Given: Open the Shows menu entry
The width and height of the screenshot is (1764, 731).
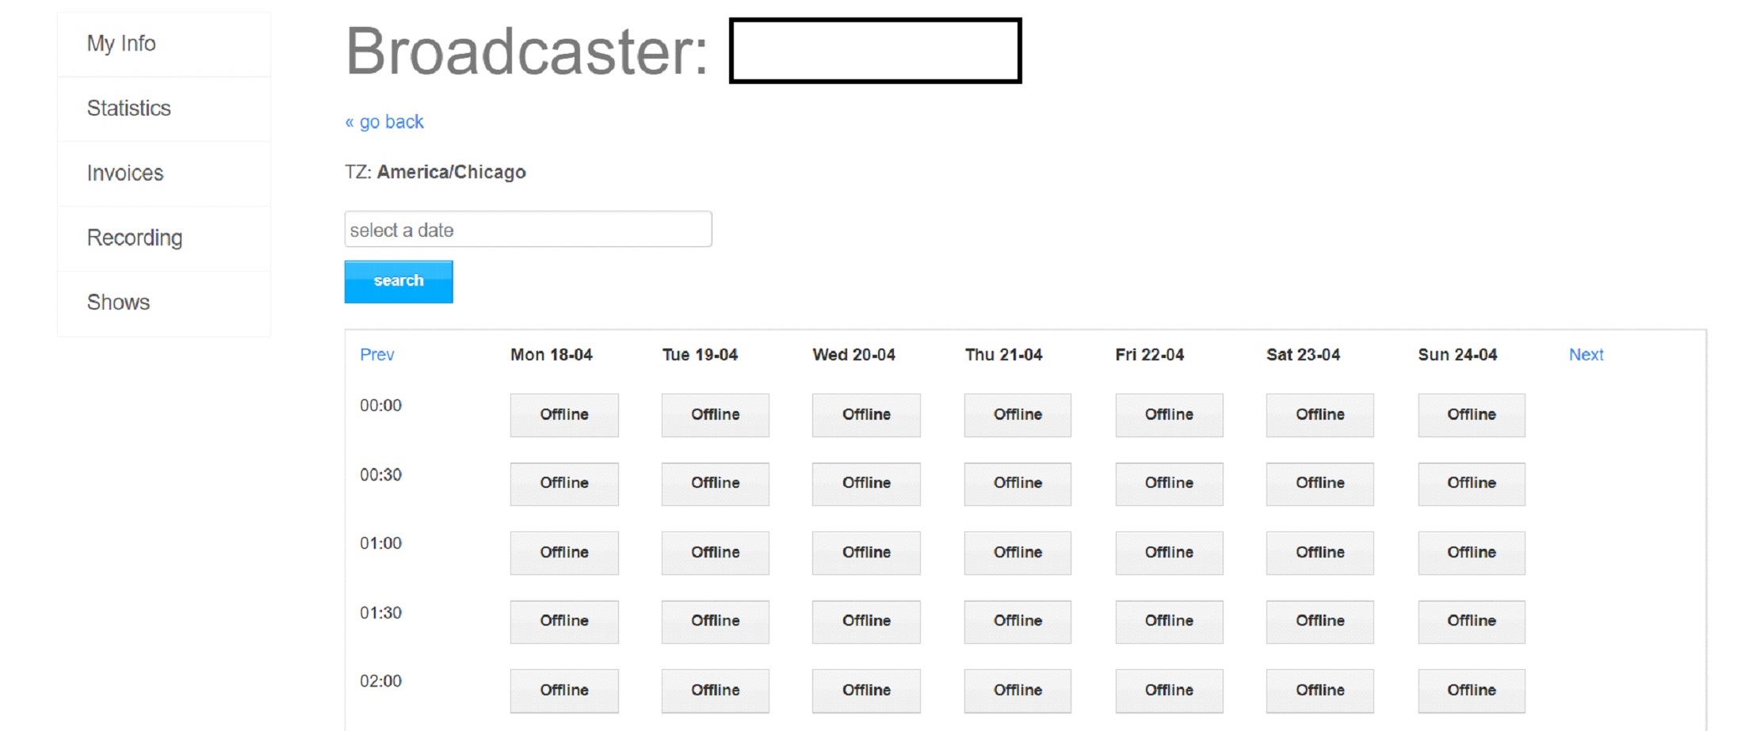Looking at the screenshot, I should click(118, 303).
